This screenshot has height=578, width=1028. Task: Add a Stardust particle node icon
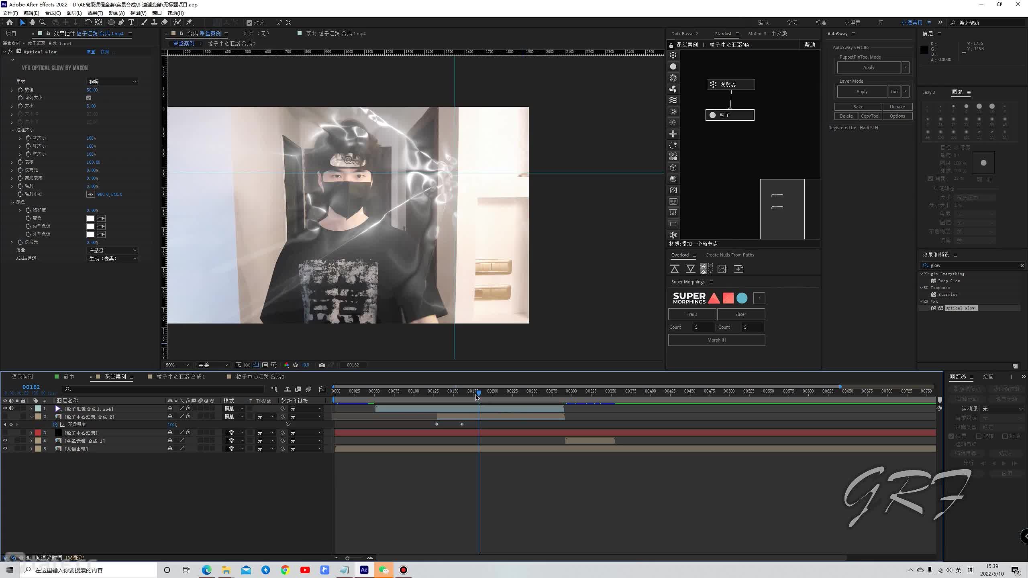click(673, 67)
